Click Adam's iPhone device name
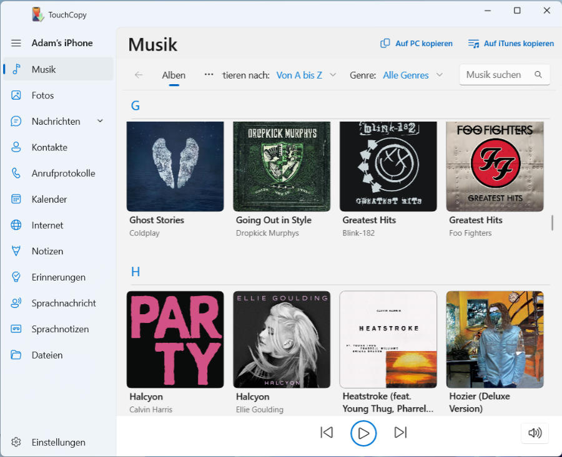 point(62,43)
